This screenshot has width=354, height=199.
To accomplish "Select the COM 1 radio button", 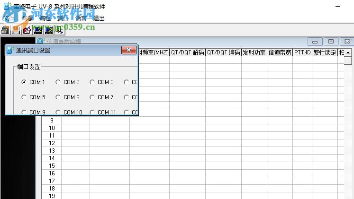I will 24,82.
